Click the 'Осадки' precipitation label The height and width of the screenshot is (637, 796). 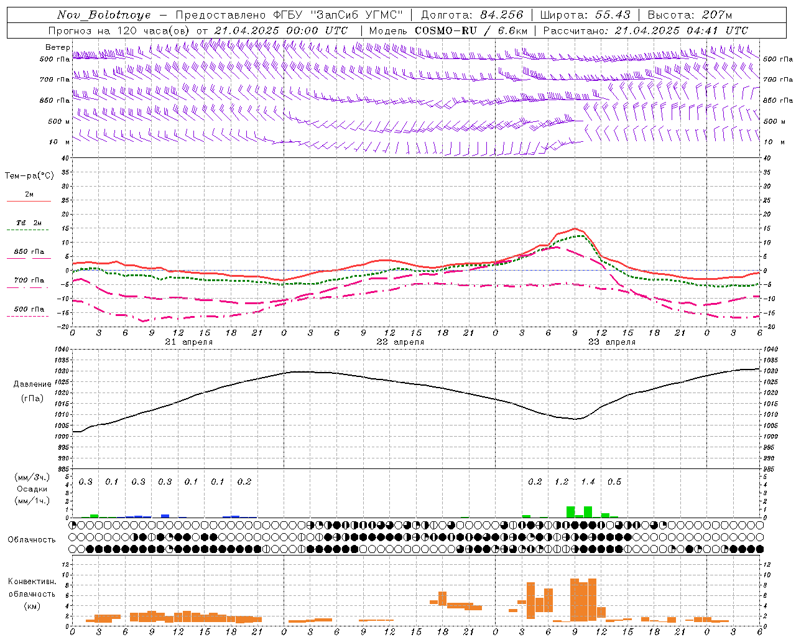tap(32, 489)
